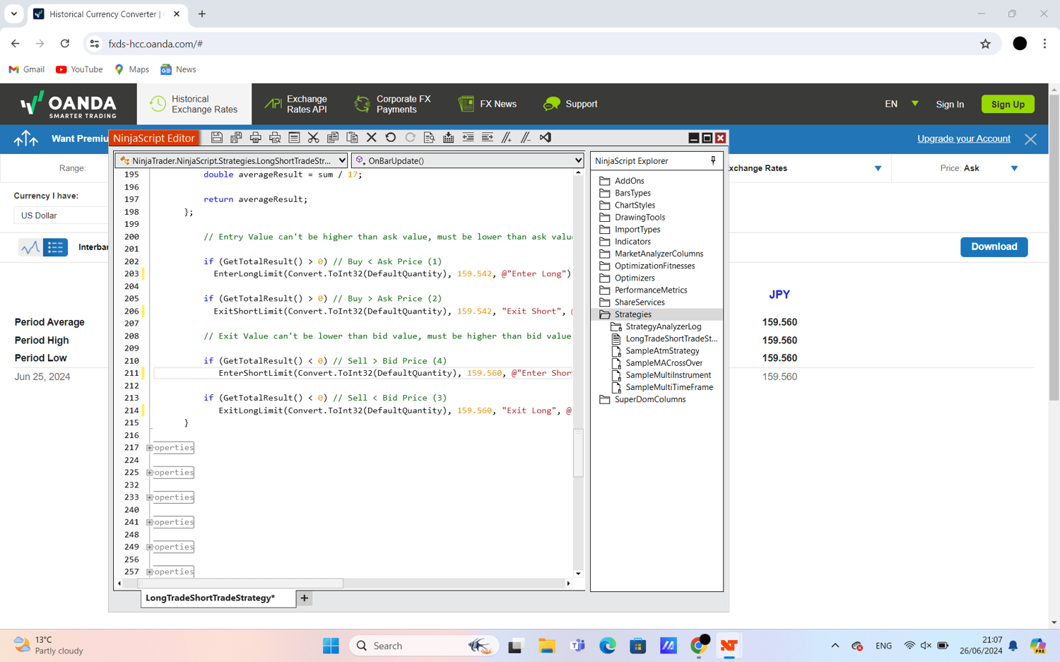The image size is (1060, 662).
Task: Open the Indicators folder in NinjaScript Explorer
Action: [632, 242]
